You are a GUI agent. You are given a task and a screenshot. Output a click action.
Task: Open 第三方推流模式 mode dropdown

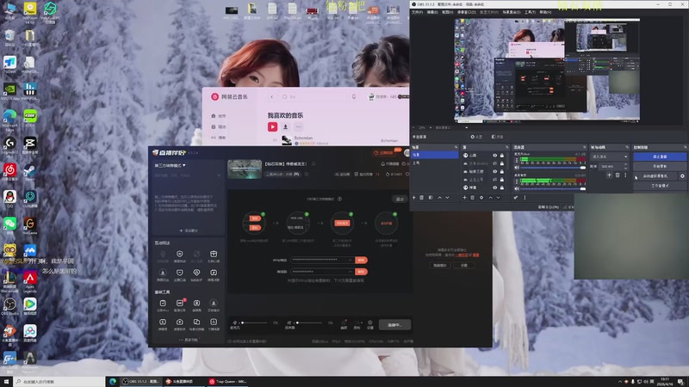pyautogui.click(x=170, y=165)
